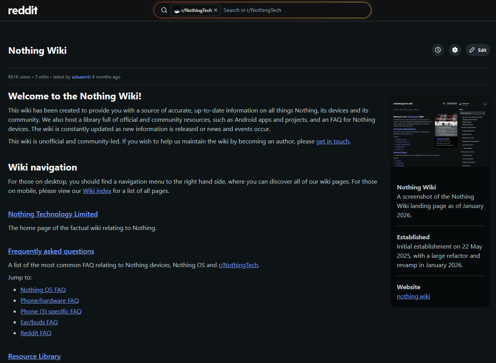Jump to Phone/hardware FAQ
Image resolution: width=496 pixels, height=363 pixels.
click(50, 301)
